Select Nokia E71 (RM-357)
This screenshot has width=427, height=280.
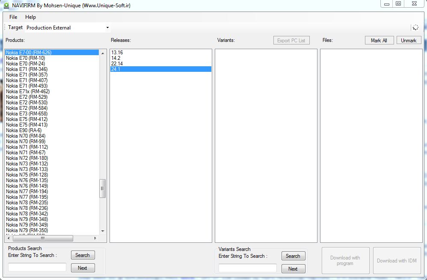pyautogui.click(x=52, y=75)
